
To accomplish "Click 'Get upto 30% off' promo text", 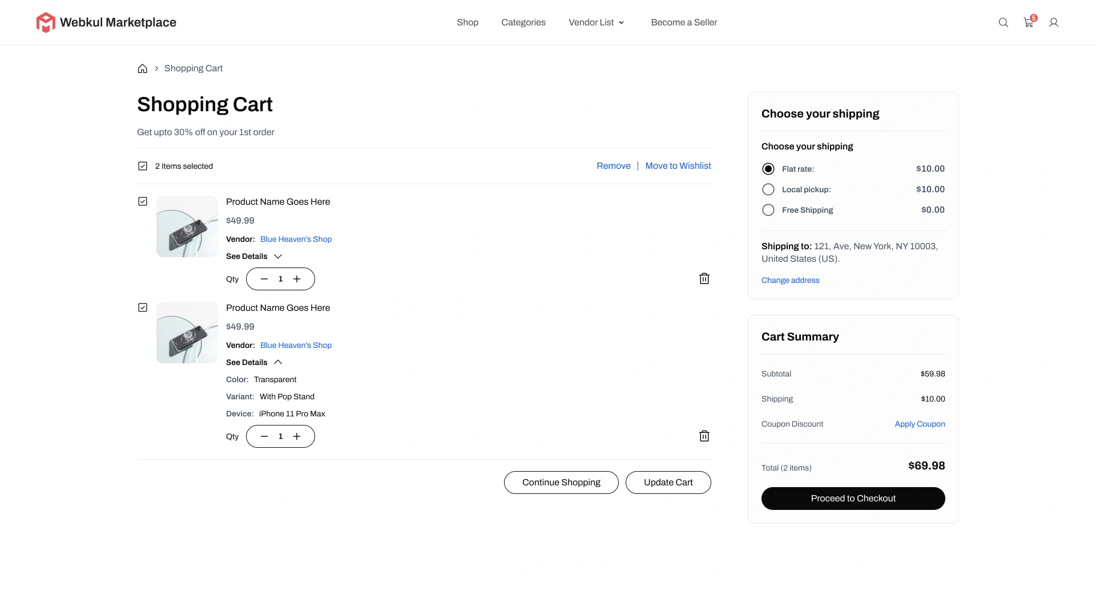I will point(205,132).
